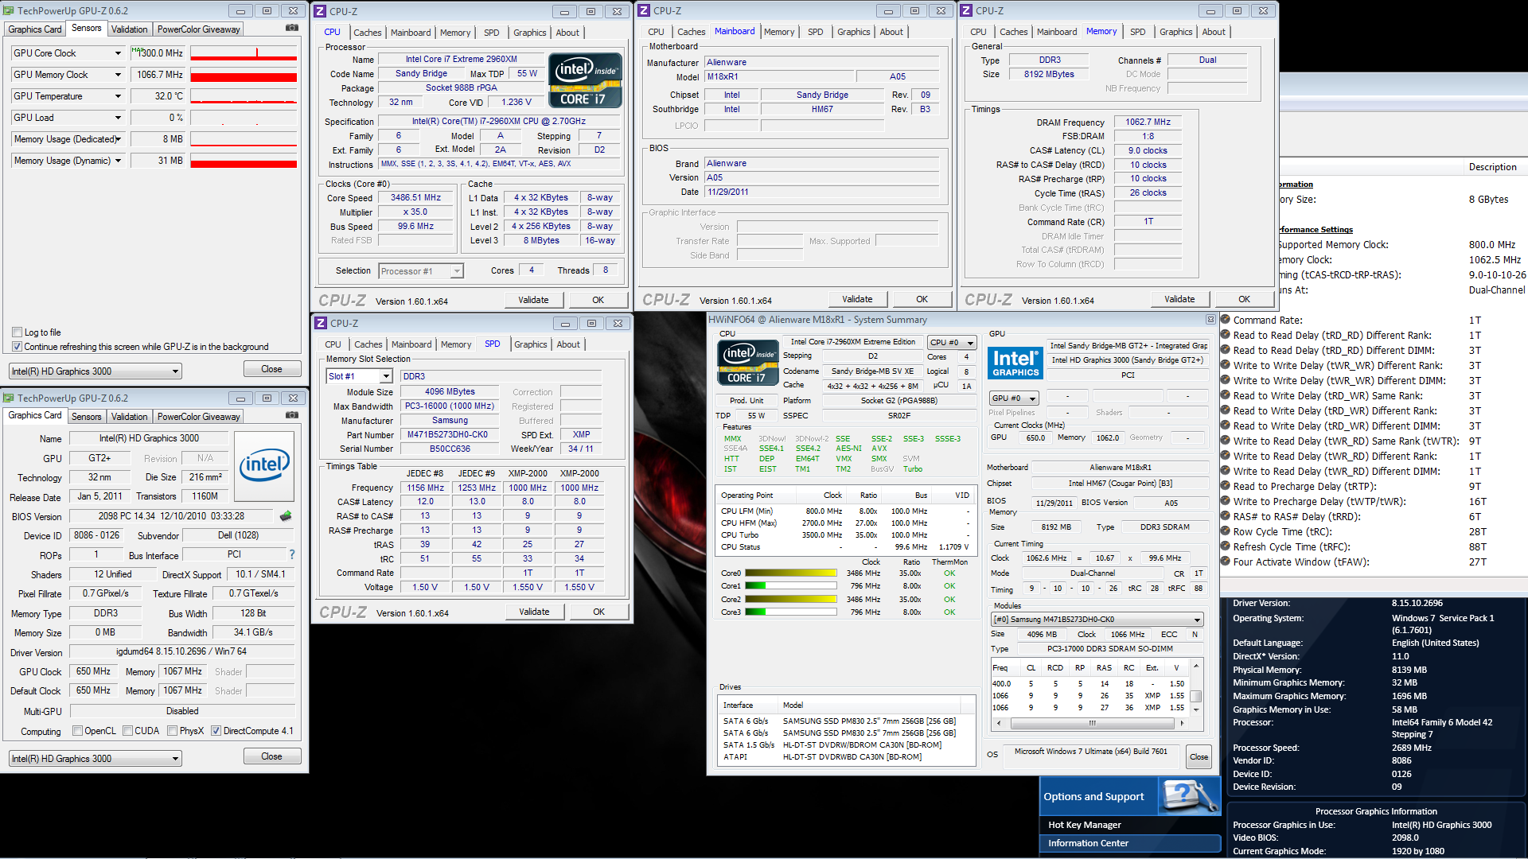Click the gauge icon beside RAS# to RAS# Delay (tRRD)
1528x859 pixels.
(x=1226, y=516)
